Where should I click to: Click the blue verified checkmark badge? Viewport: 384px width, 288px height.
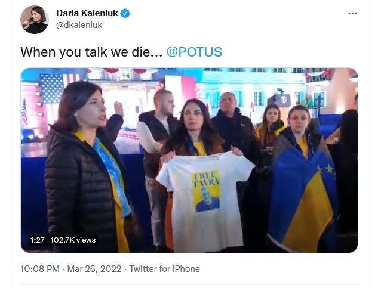click(x=125, y=13)
